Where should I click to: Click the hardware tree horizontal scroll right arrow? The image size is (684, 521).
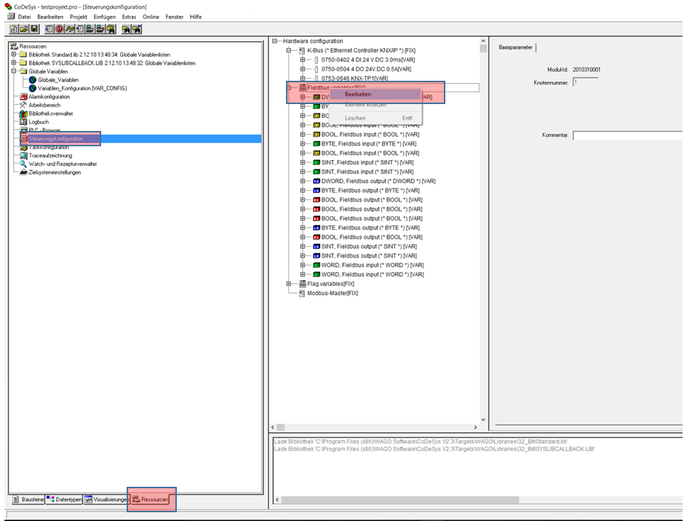coord(475,427)
